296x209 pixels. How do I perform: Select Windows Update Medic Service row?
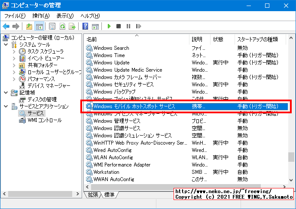pyautogui.click(x=187, y=70)
